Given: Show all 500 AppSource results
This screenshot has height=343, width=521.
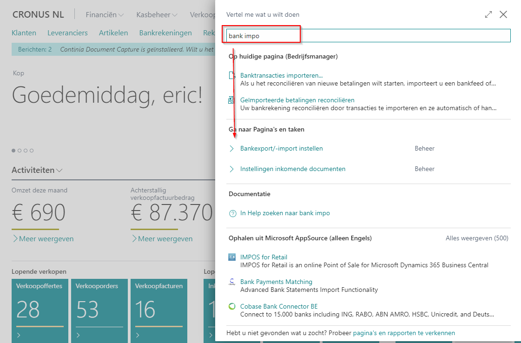Looking at the screenshot, I should (476, 238).
